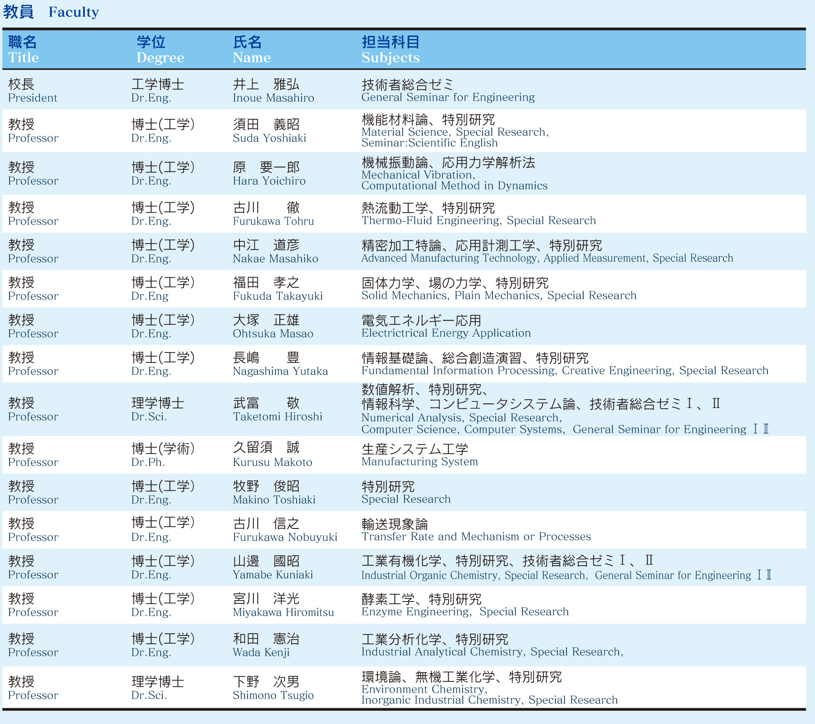Click 'Computer Science, Computer Systems' subject line
Viewport: 815px width, 724px height.
tap(565, 430)
